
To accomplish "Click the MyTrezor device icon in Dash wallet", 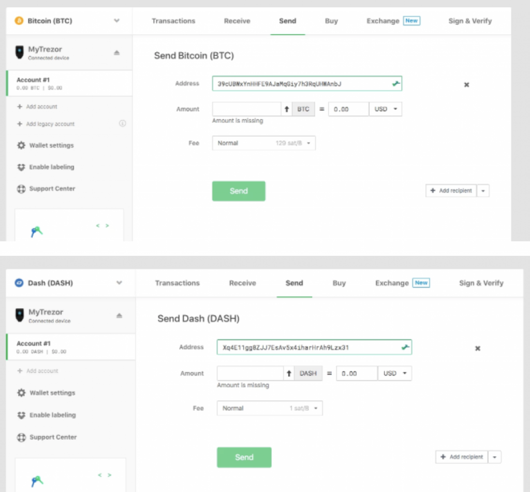I will [20, 315].
